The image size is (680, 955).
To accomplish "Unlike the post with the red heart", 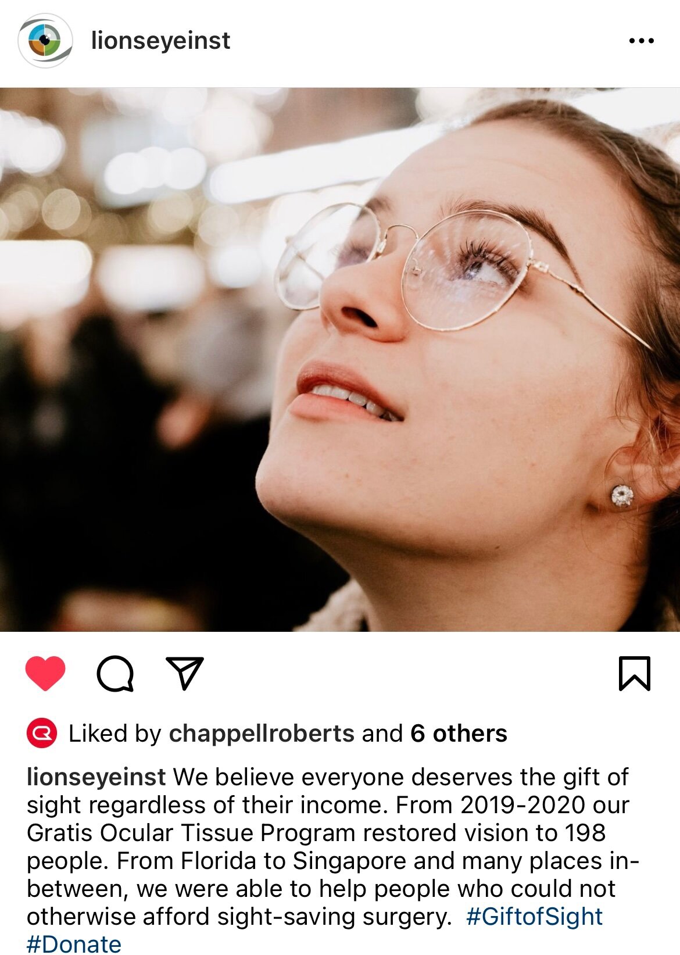I will pyautogui.click(x=45, y=673).
